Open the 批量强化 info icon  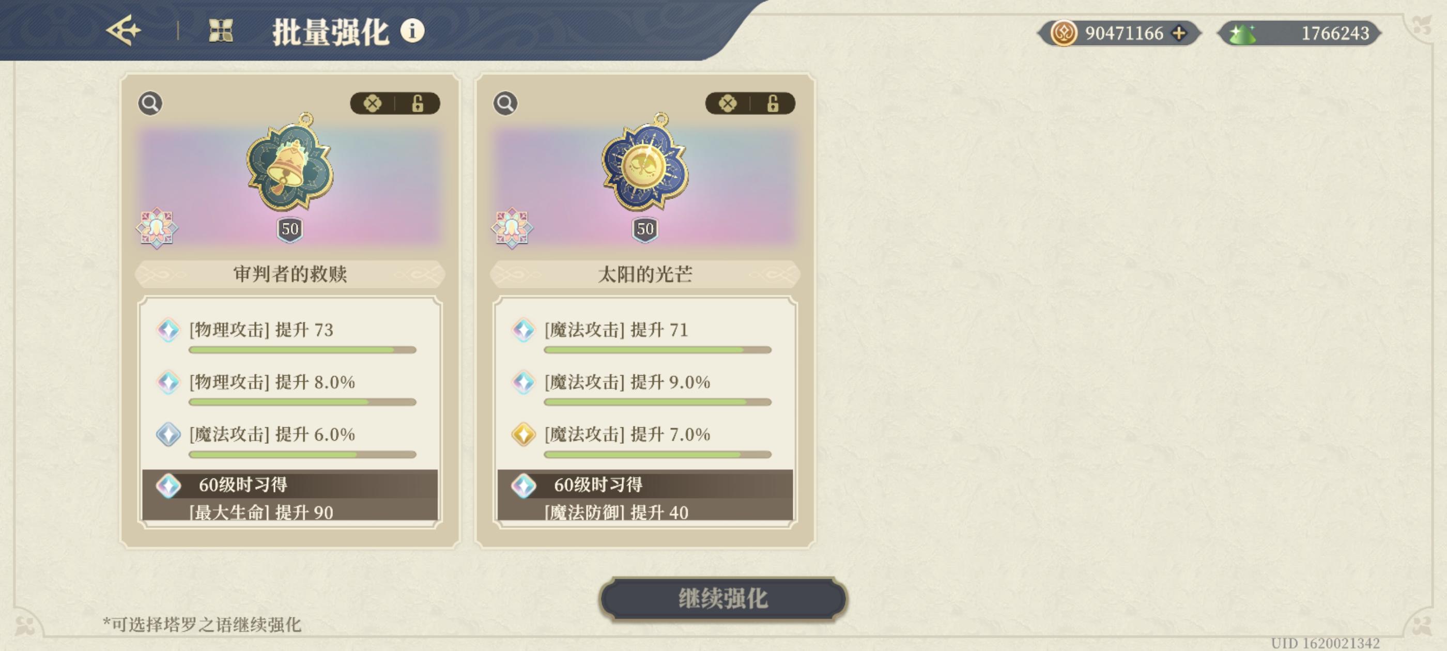click(x=412, y=31)
